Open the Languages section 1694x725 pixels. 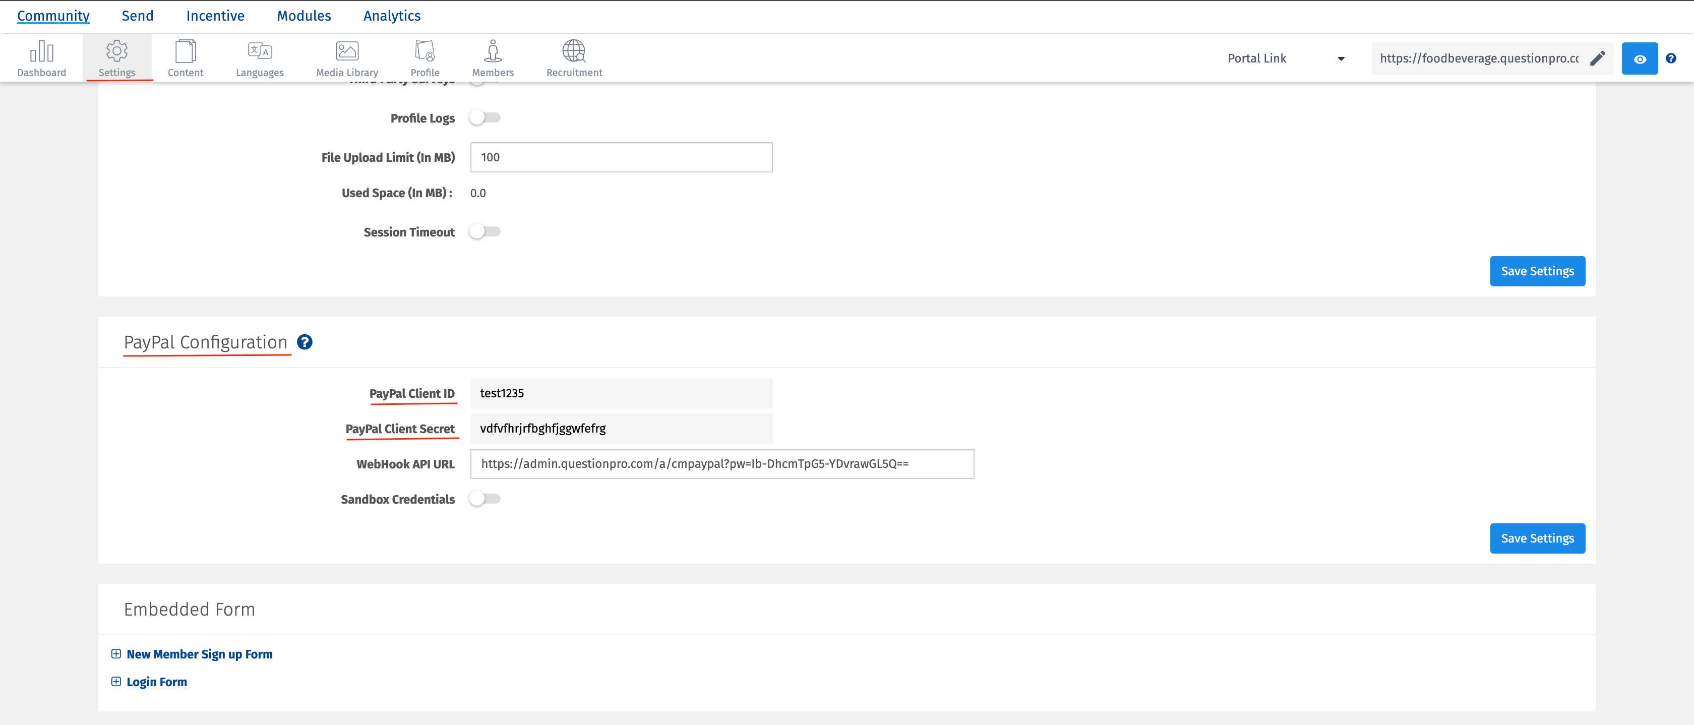(260, 58)
